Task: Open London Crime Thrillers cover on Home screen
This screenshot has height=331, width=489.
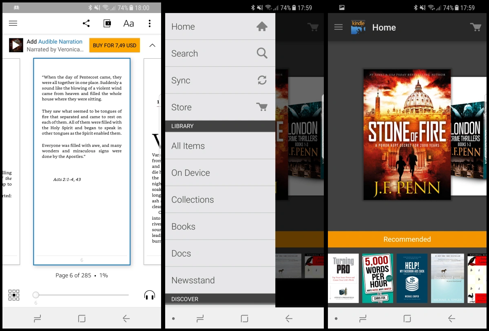Action: point(469,136)
